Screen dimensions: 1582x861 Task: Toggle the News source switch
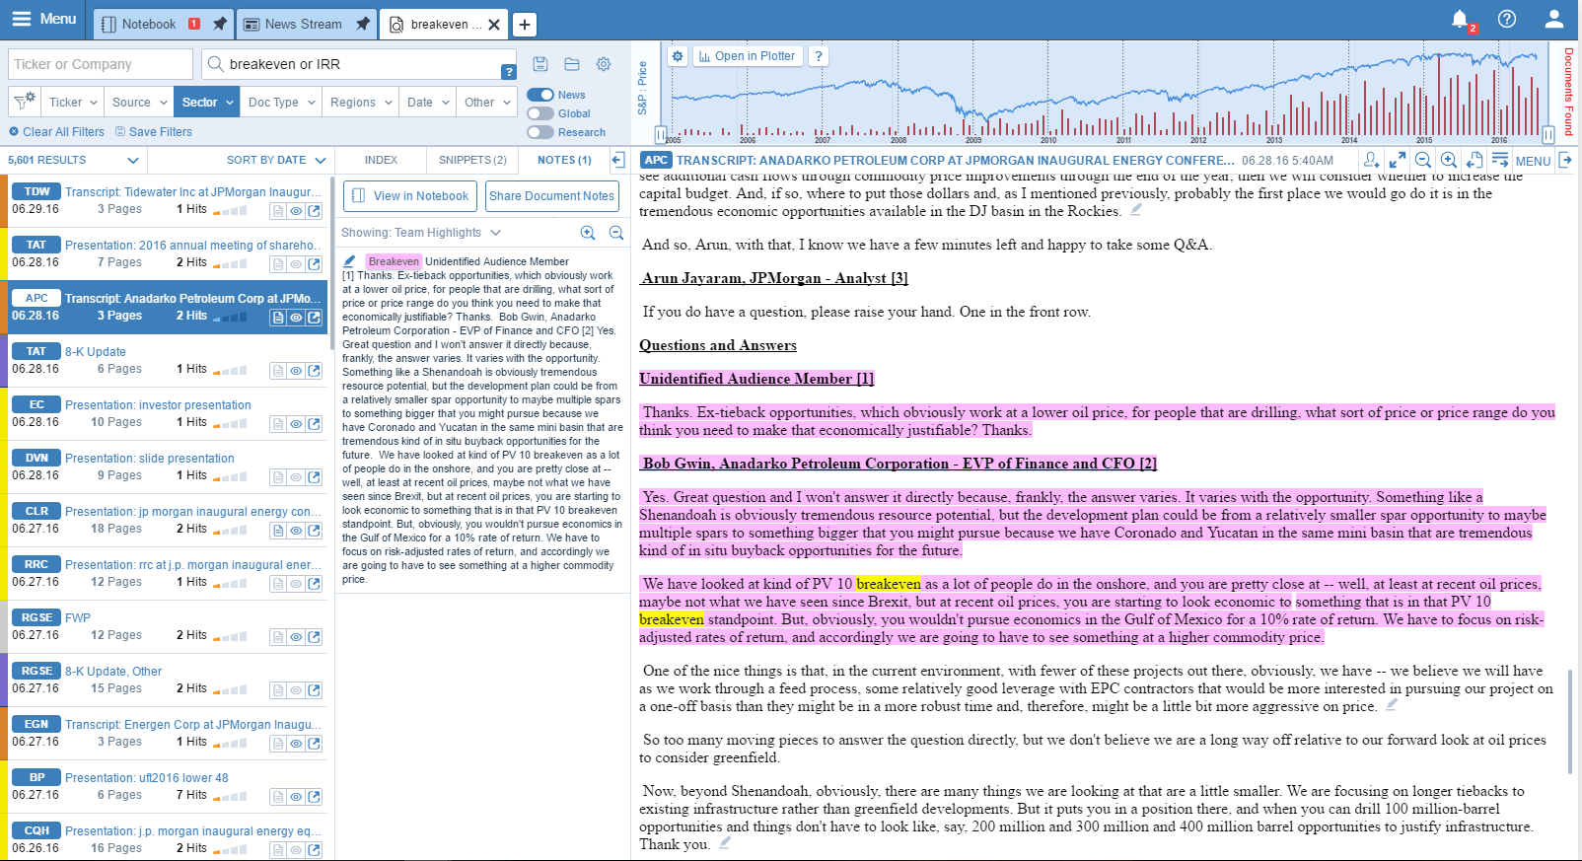540,95
